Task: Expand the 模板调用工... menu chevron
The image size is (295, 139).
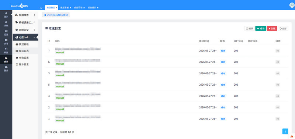Action: (34, 22)
